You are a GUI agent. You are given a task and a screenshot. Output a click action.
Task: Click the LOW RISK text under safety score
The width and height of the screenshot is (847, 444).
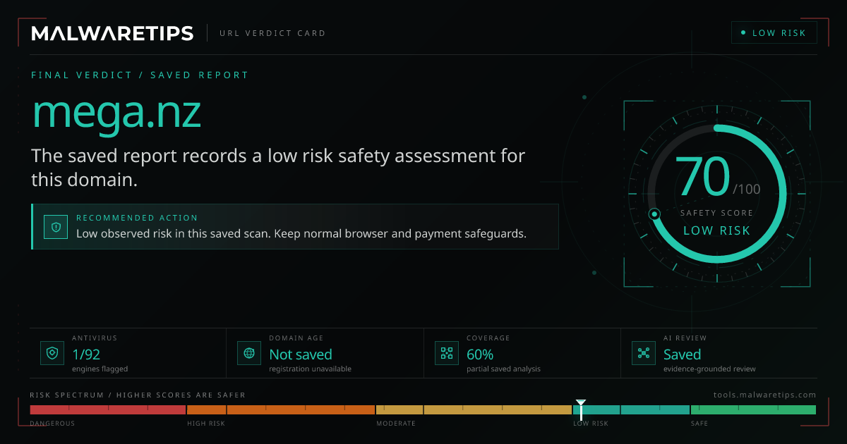[x=716, y=230]
